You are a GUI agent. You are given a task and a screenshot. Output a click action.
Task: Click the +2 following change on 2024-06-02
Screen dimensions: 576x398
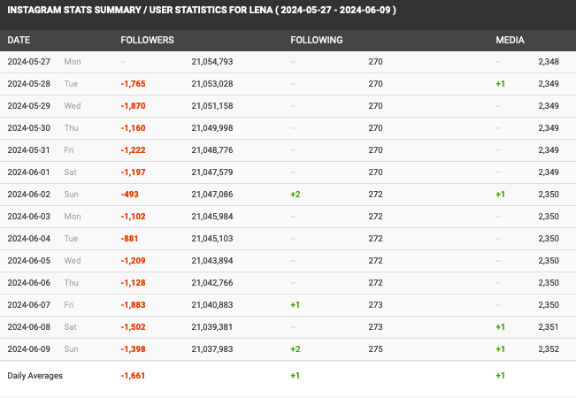296,195
